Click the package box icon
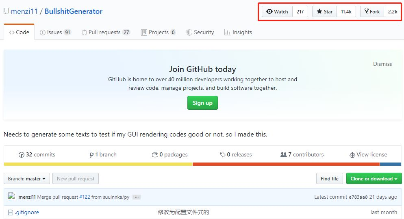Viewport: 404px width, 219px height. click(155, 155)
